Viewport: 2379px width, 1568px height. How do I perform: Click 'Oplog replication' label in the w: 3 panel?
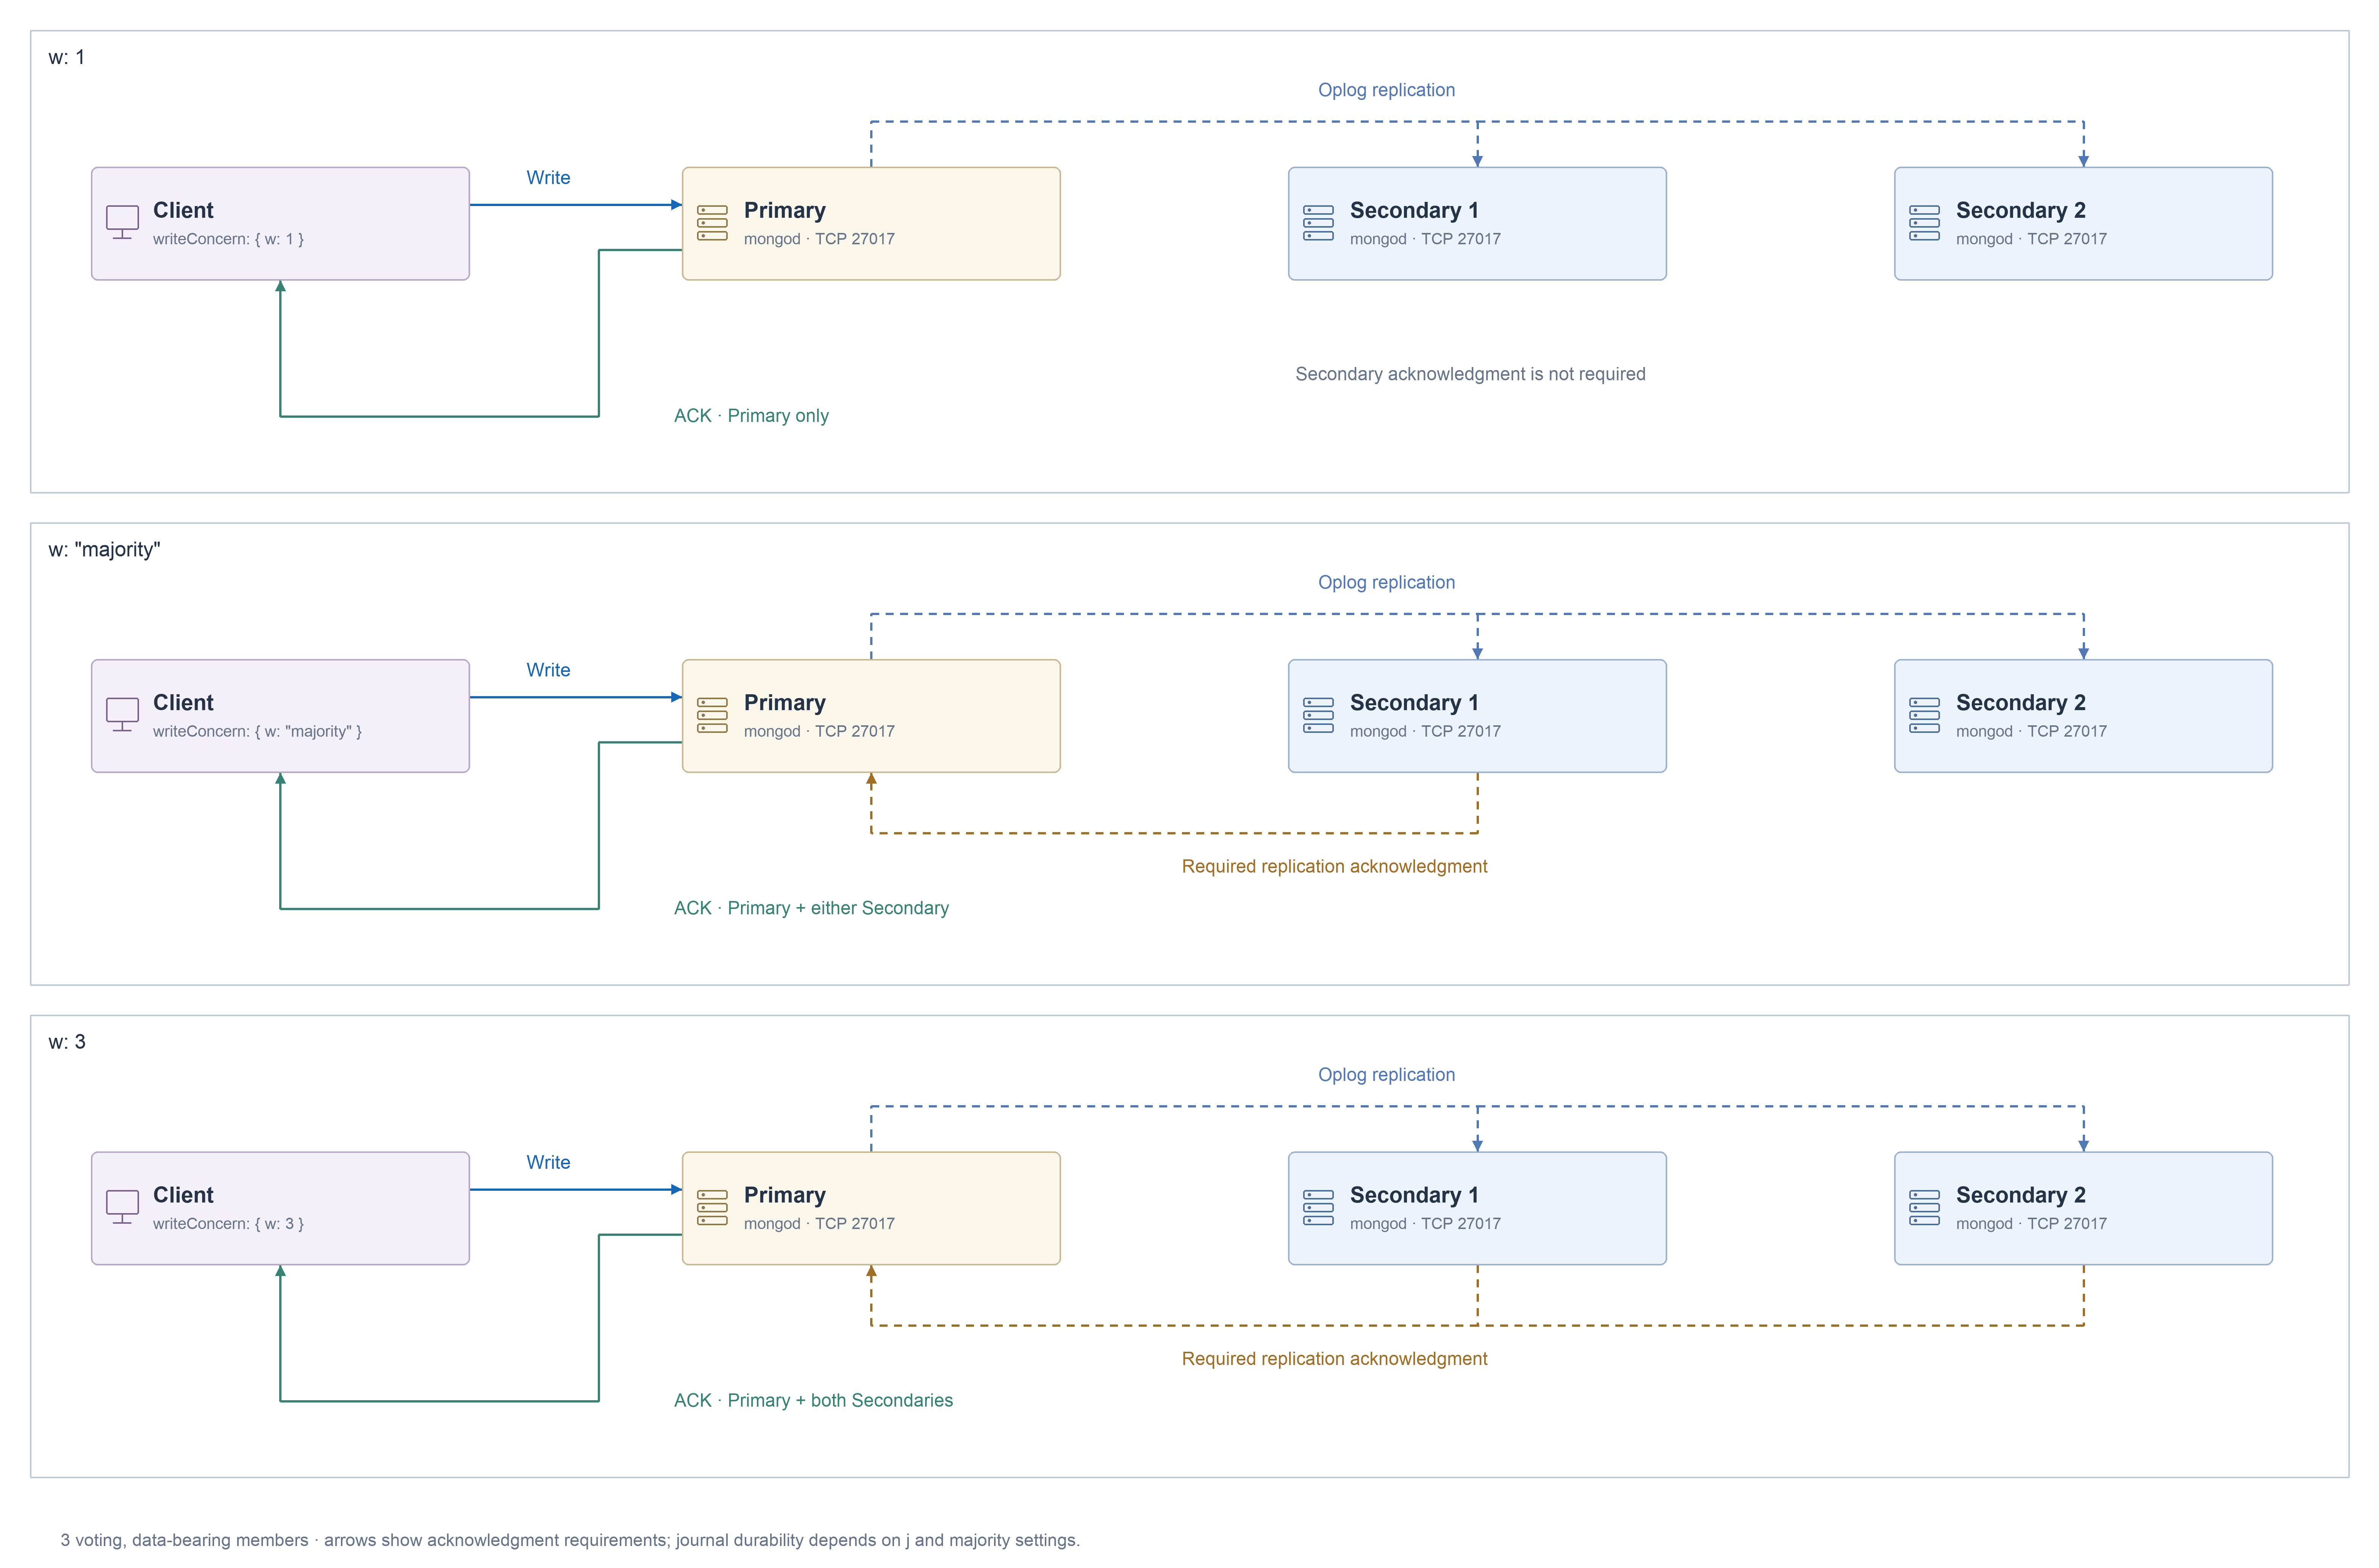tap(1386, 1075)
